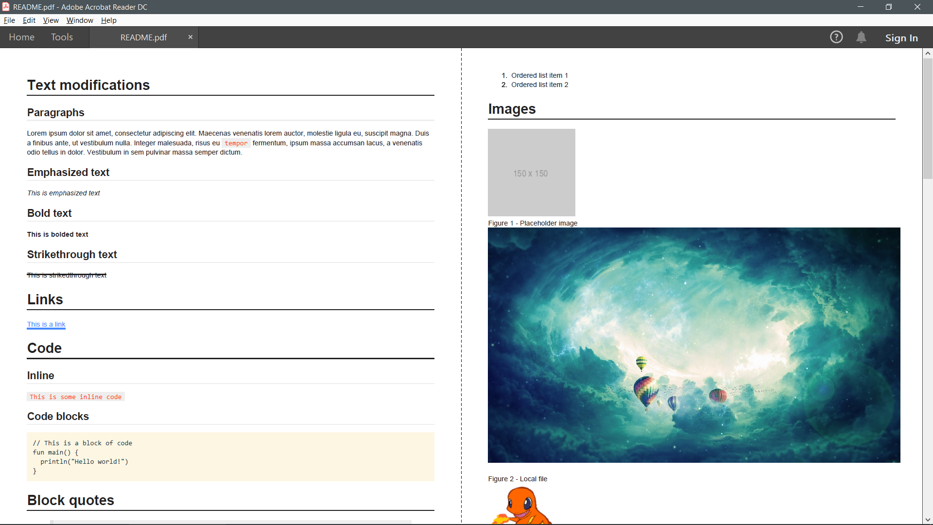Close the README.pdf tab
The height and width of the screenshot is (525, 933).
coord(190,37)
